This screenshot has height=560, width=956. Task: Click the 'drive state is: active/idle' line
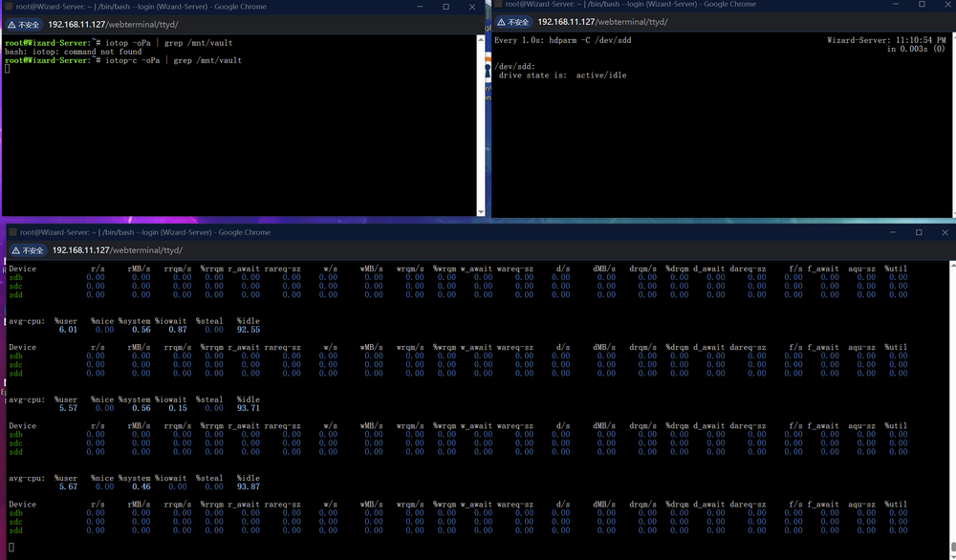563,75
